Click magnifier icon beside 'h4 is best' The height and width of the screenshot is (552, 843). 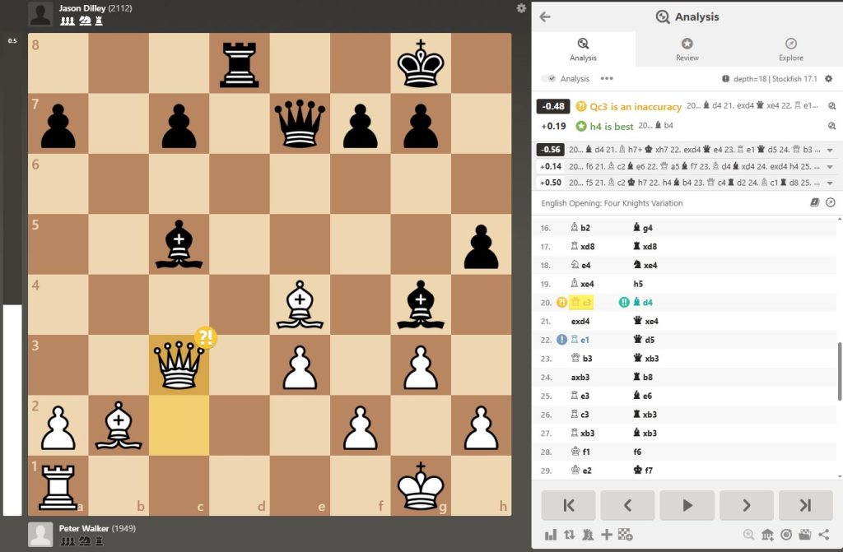(x=831, y=126)
